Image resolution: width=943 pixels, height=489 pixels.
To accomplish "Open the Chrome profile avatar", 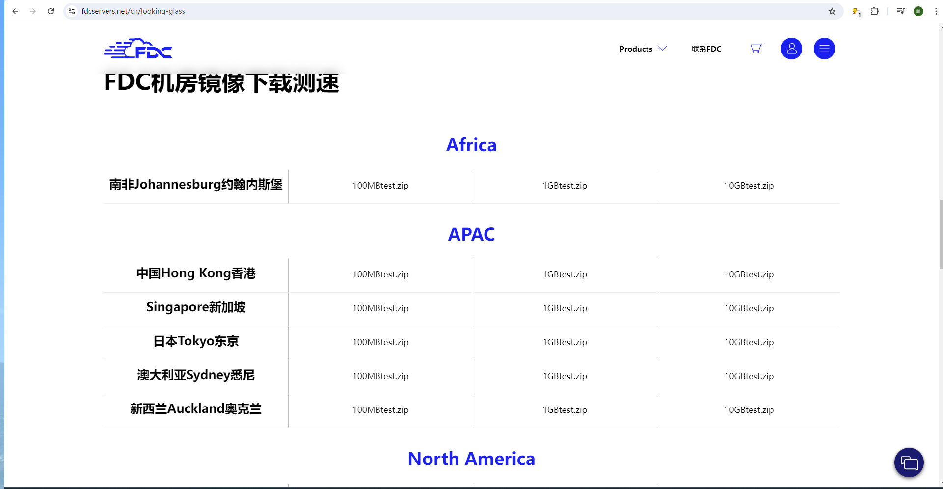I will (x=918, y=11).
